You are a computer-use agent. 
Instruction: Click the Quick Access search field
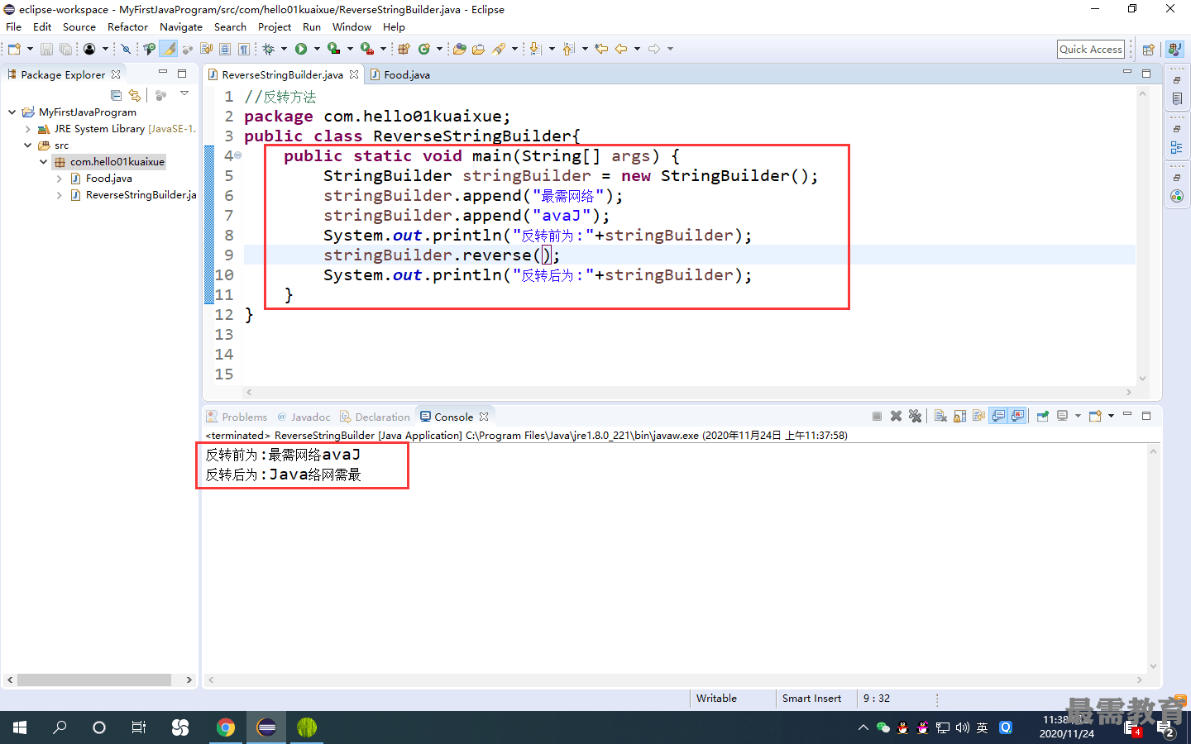[1091, 49]
